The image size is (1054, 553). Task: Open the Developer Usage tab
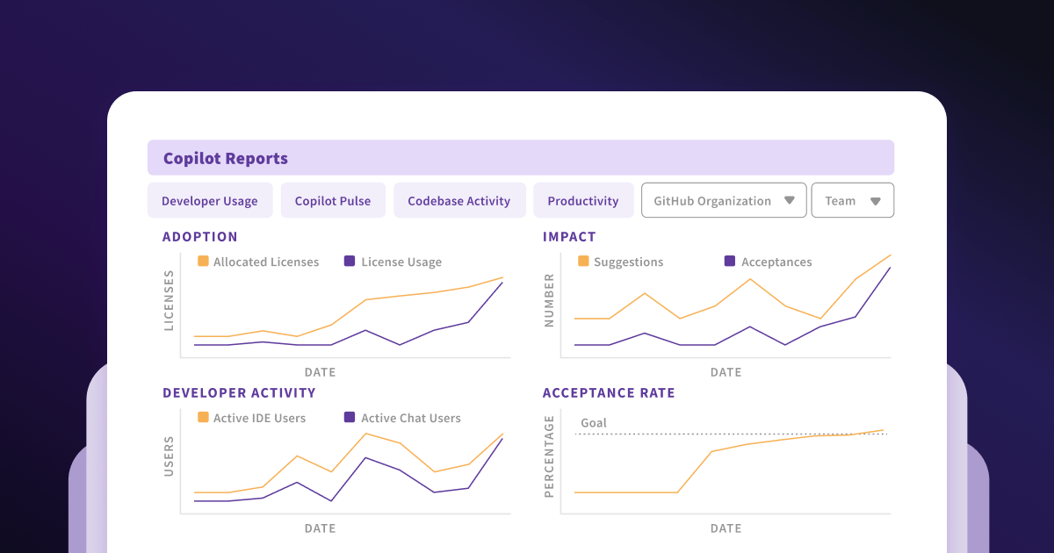(210, 200)
